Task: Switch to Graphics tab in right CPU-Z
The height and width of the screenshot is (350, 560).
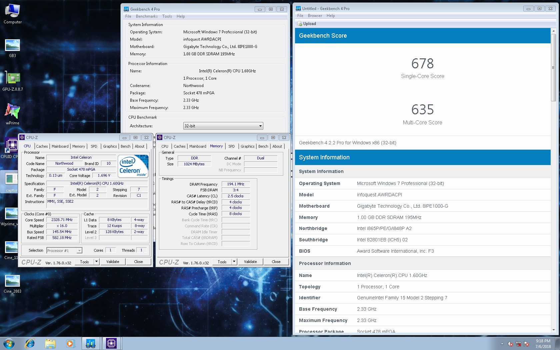Action: coord(248,146)
